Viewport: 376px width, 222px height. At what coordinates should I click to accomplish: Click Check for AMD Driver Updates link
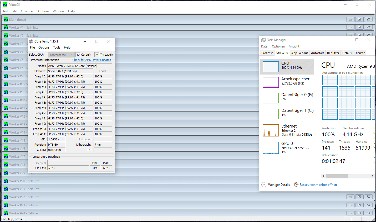click(x=92, y=60)
